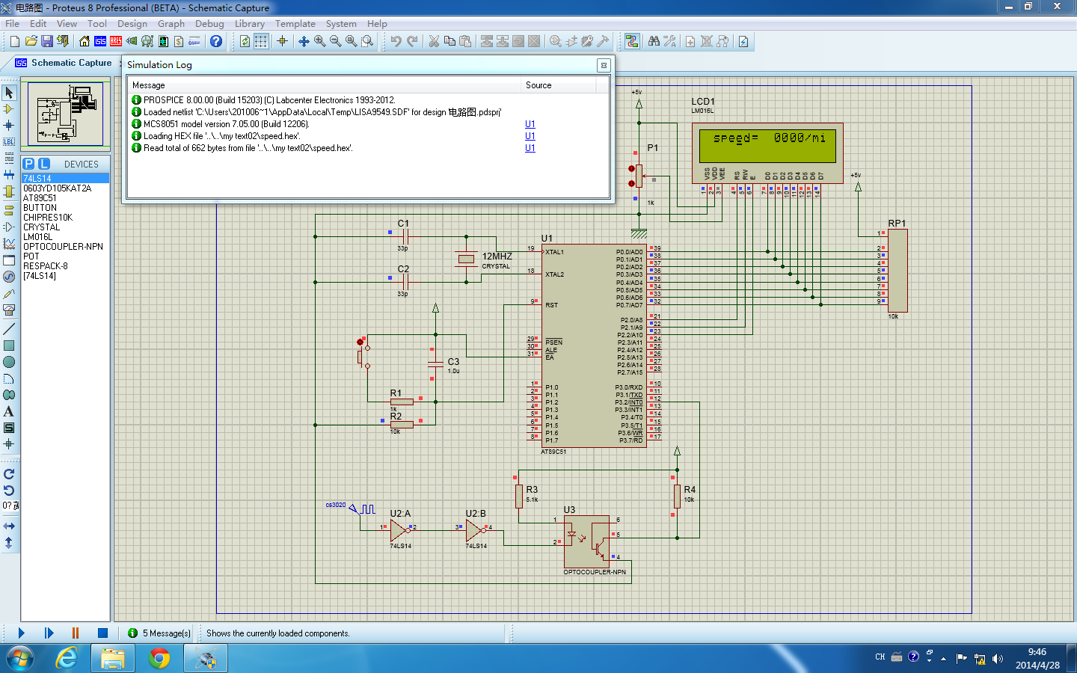Select CRYSTAL in the devices list
This screenshot has width=1077, height=673.
click(41, 227)
